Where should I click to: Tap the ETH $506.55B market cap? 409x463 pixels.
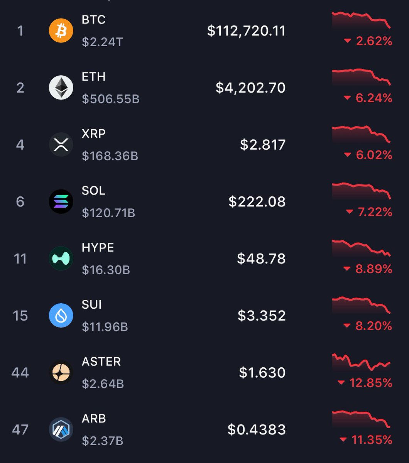point(111,99)
